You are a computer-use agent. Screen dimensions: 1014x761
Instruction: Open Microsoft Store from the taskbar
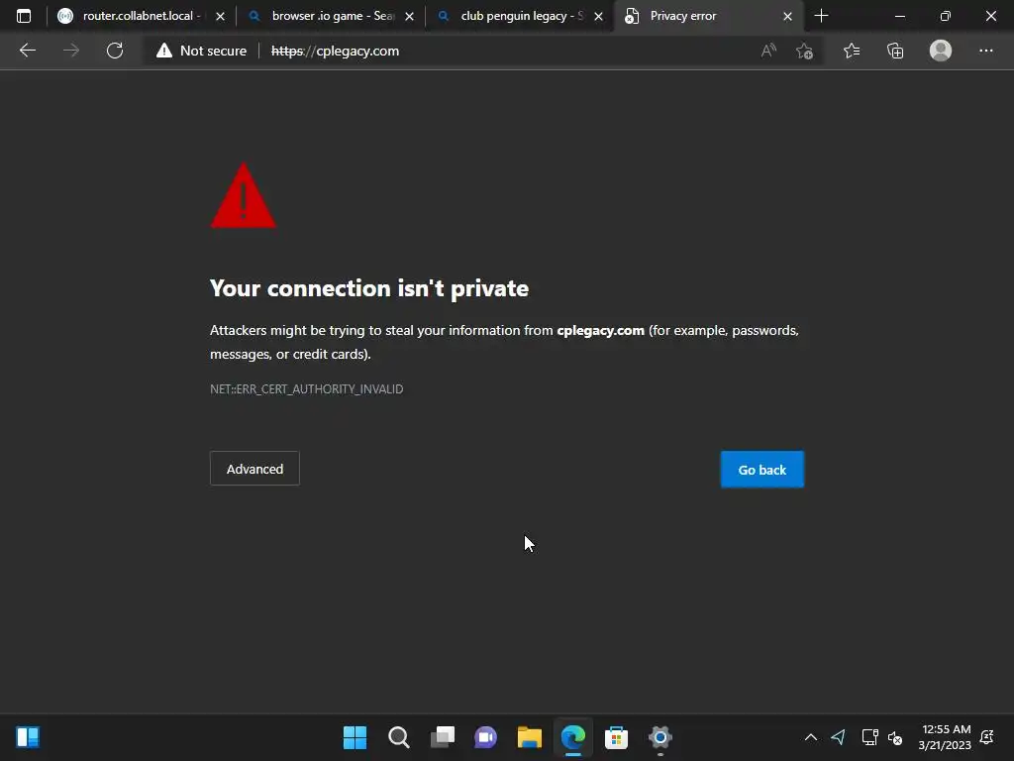(x=616, y=737)
